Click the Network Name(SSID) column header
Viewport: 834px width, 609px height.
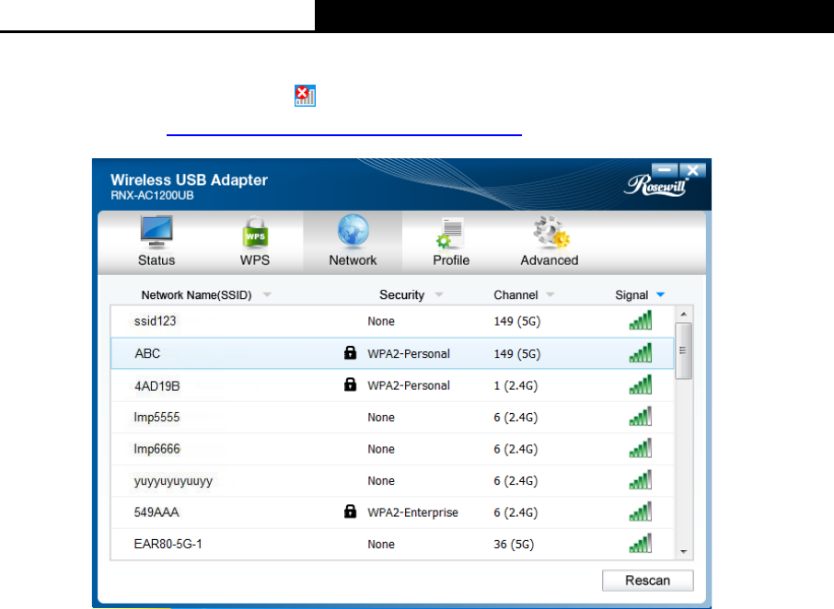pos(196,295)
